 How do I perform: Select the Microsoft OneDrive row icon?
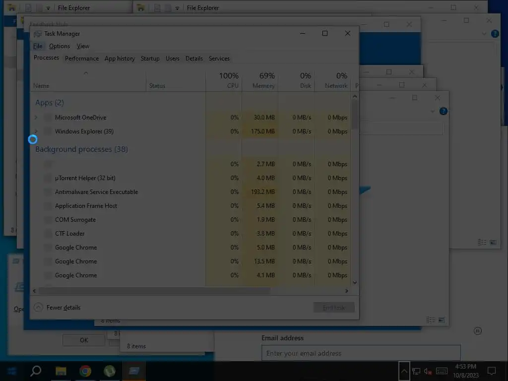[48, 117]
